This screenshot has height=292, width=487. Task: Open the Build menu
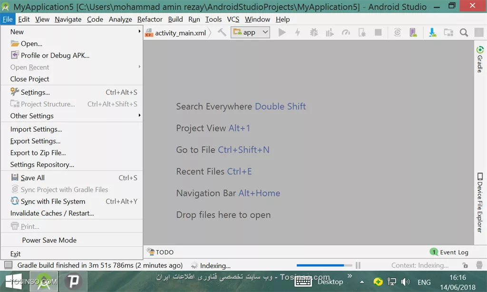coord(175,19)
